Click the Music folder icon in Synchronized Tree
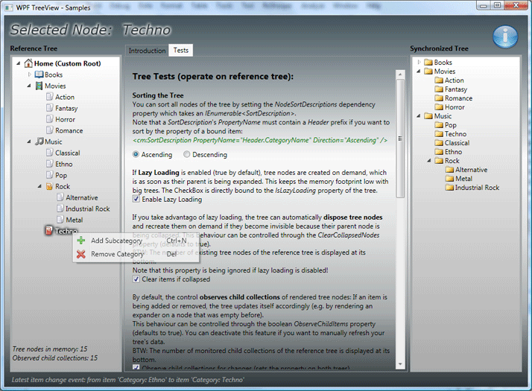 [x=428, y=116]
